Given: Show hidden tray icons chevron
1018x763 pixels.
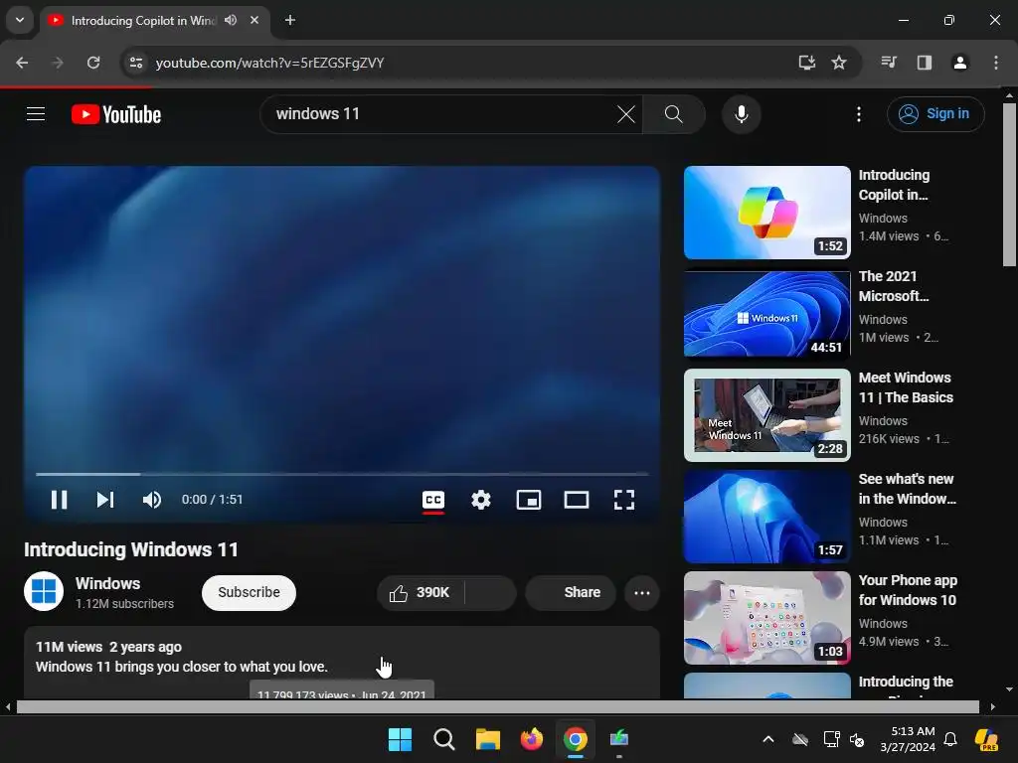Looking at the screenshot, I should click(x=768, y=739).
